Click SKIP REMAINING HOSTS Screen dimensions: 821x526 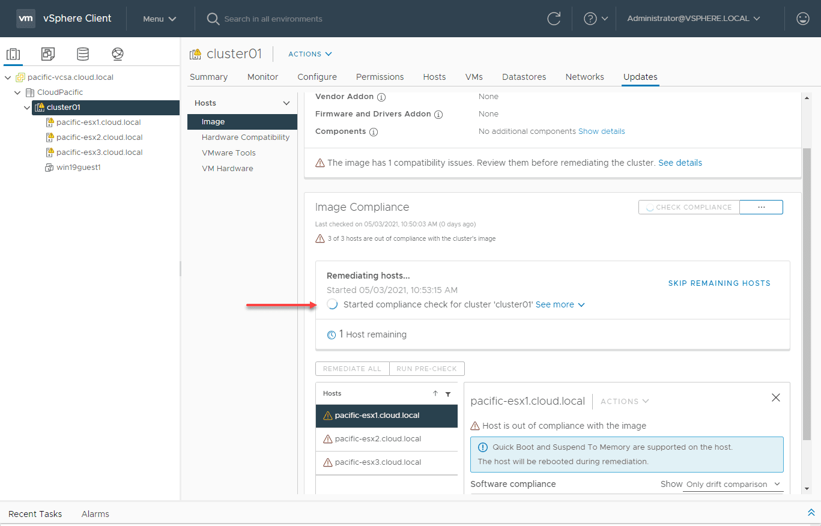pos(719,283)
